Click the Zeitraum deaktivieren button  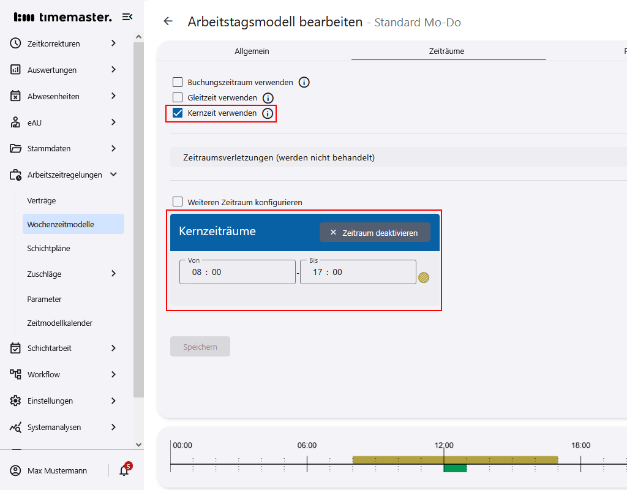click(x=374, y=232)
